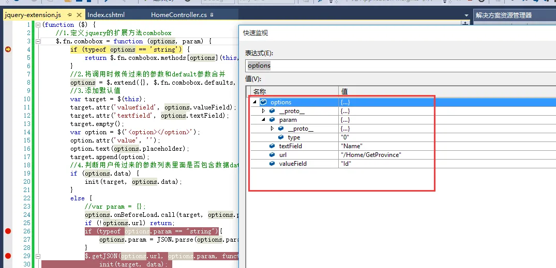Click the "Id" value cell

[346, 164]
